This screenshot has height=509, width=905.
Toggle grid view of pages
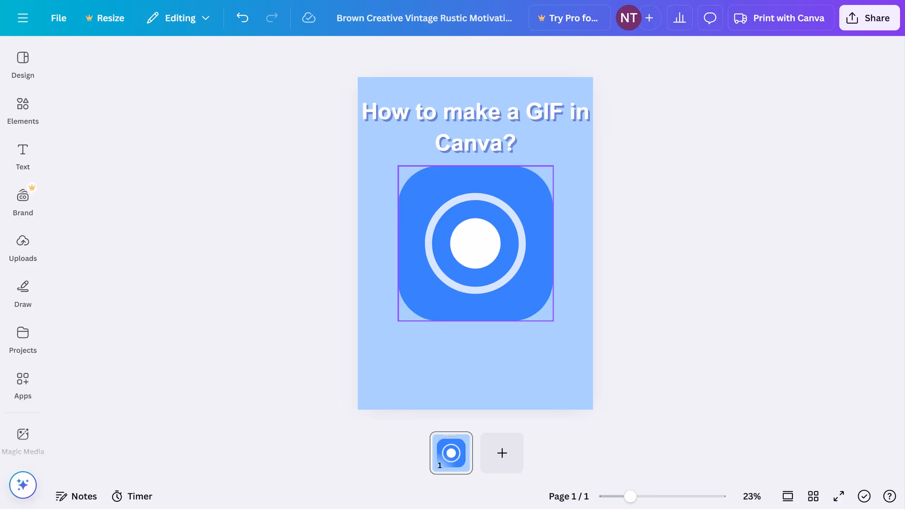pos(813,496)
